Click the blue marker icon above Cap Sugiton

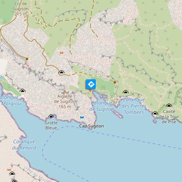(x=82, y=117)
